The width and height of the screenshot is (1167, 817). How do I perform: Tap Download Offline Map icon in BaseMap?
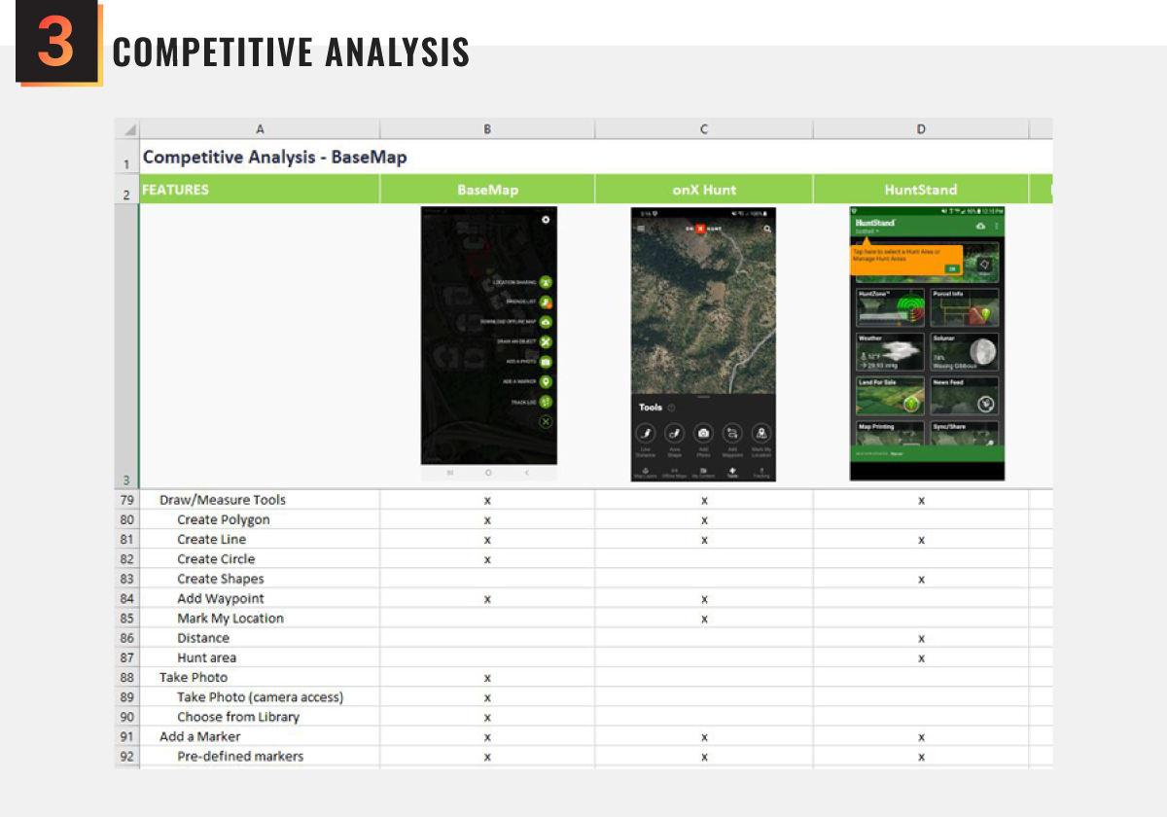tap(546, 322)
